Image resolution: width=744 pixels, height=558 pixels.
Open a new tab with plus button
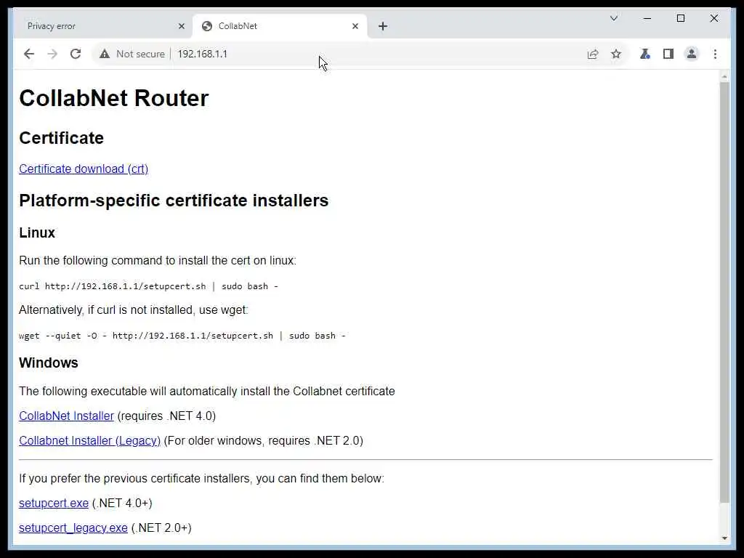pyautogui.click(x=383, y=26)
